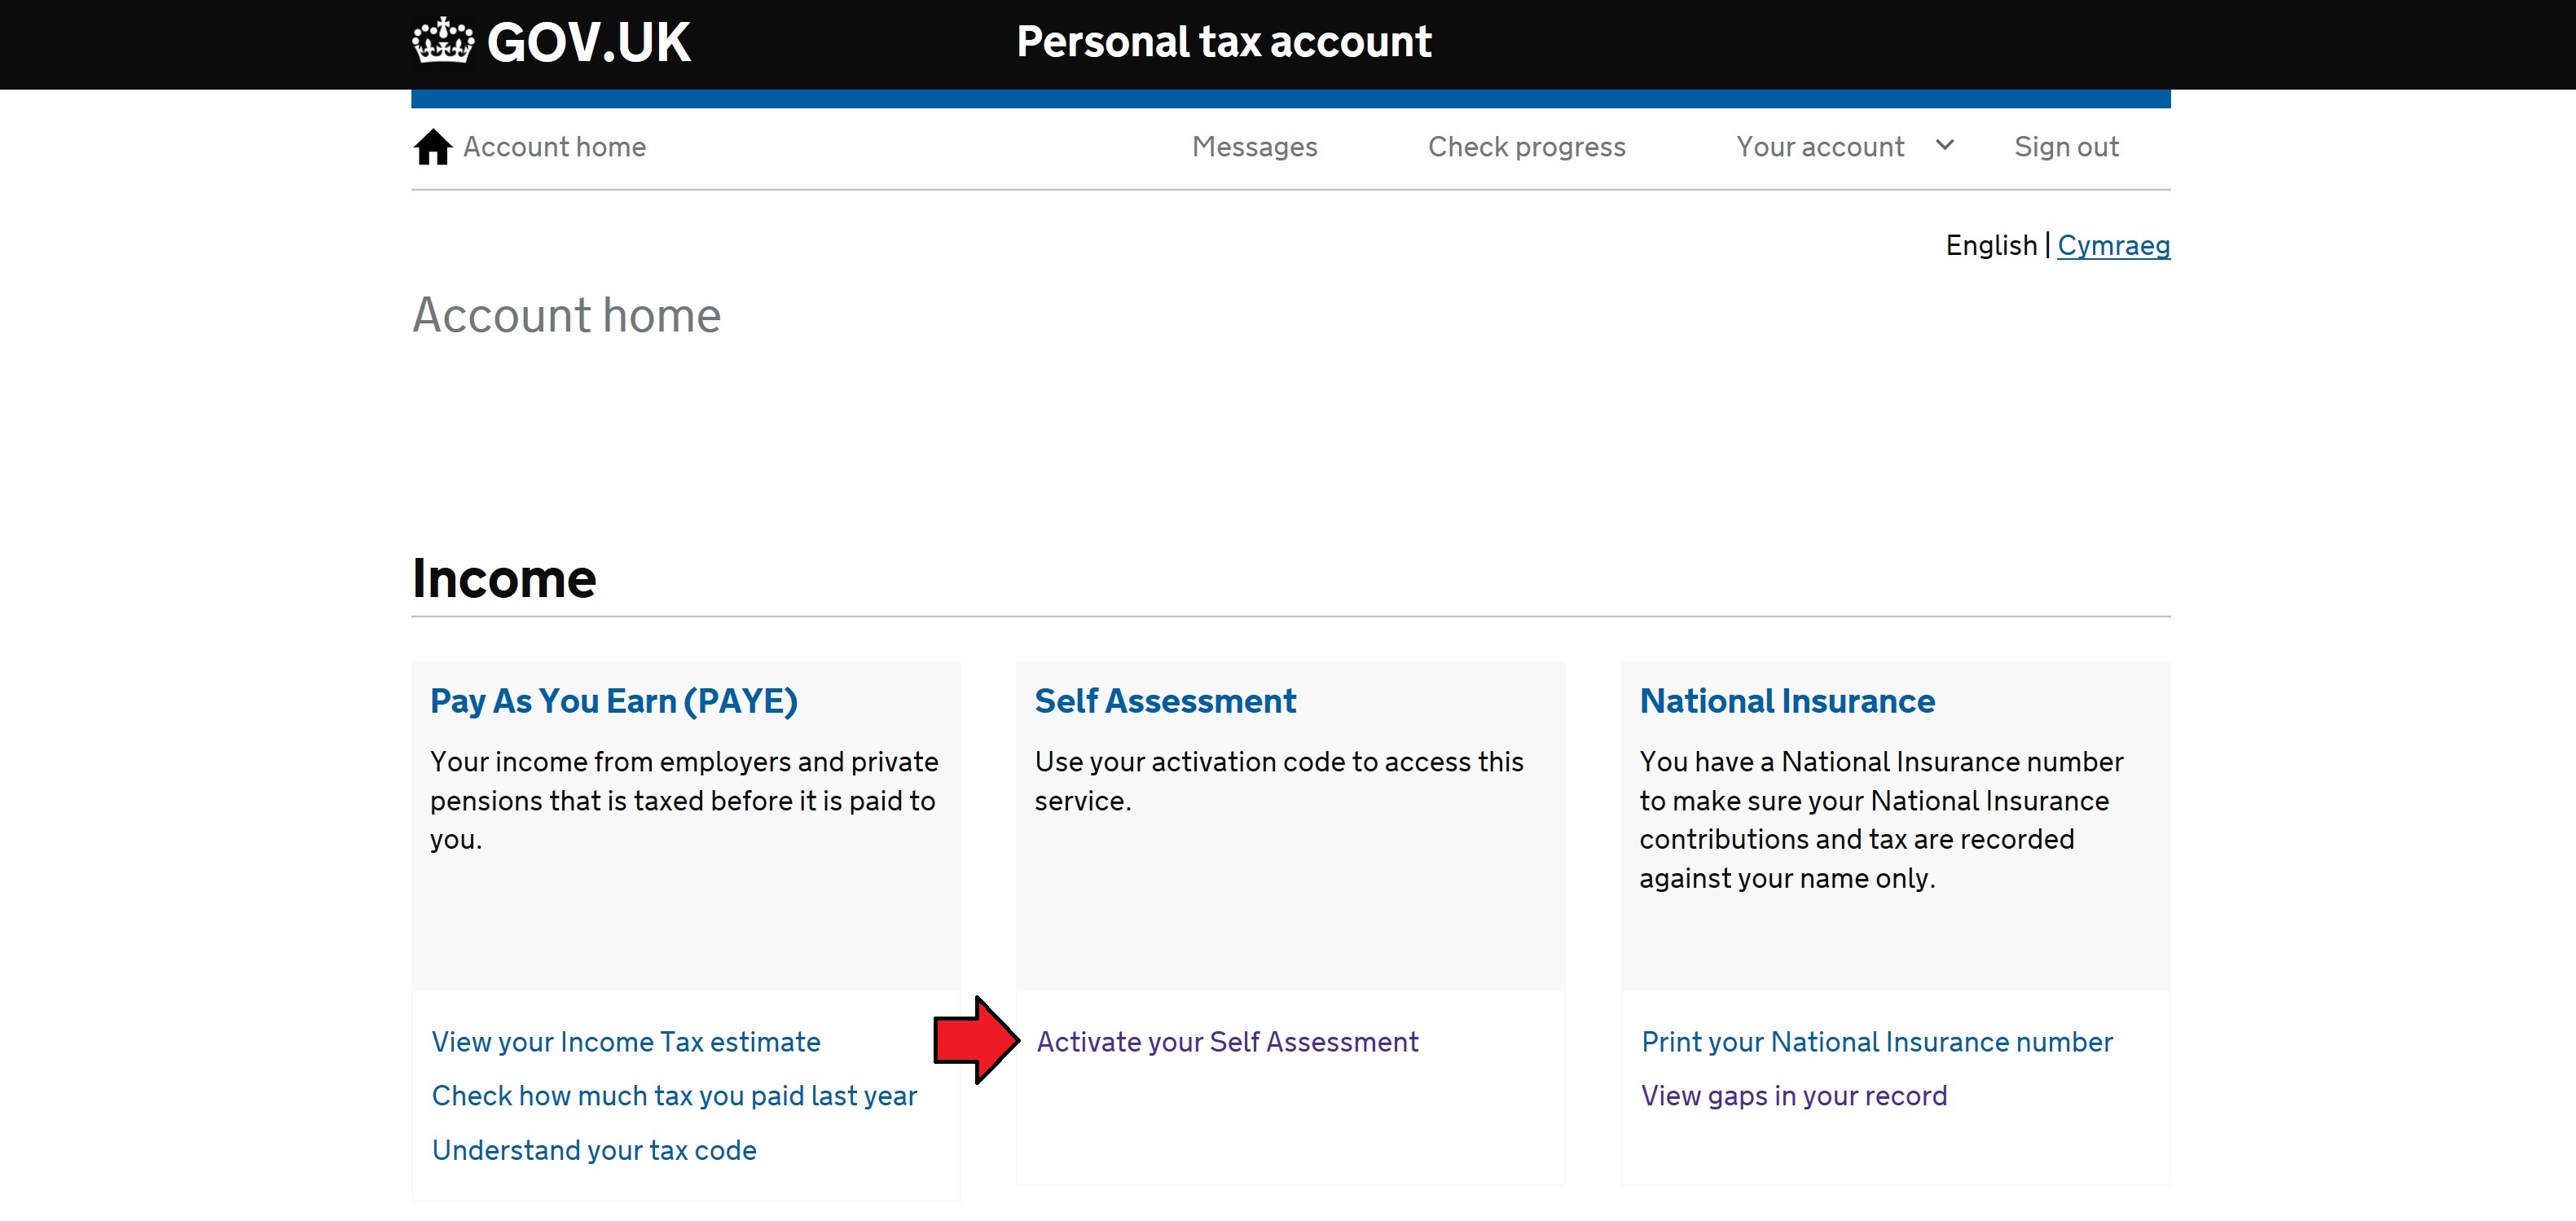Check how much tax you paid last year
This screenshot has height=1221, width=2576.
pyautogui.click(x=674, y=1096)
